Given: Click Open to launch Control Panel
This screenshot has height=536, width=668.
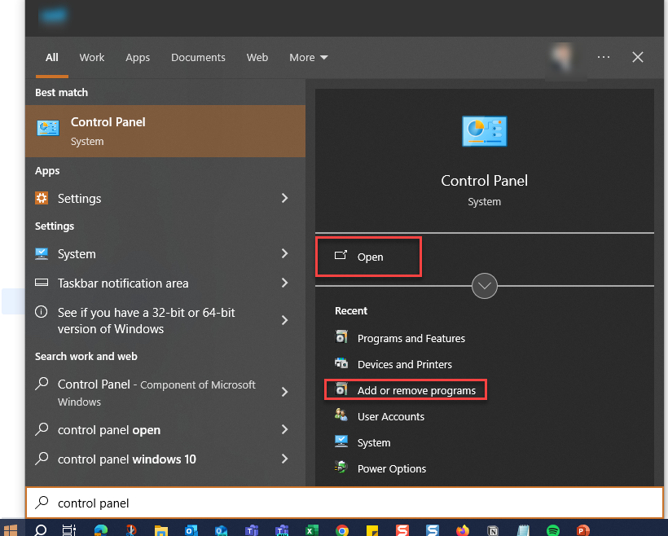Looking at the screenshot, I should pyautogui.click(x=368, y=257).
